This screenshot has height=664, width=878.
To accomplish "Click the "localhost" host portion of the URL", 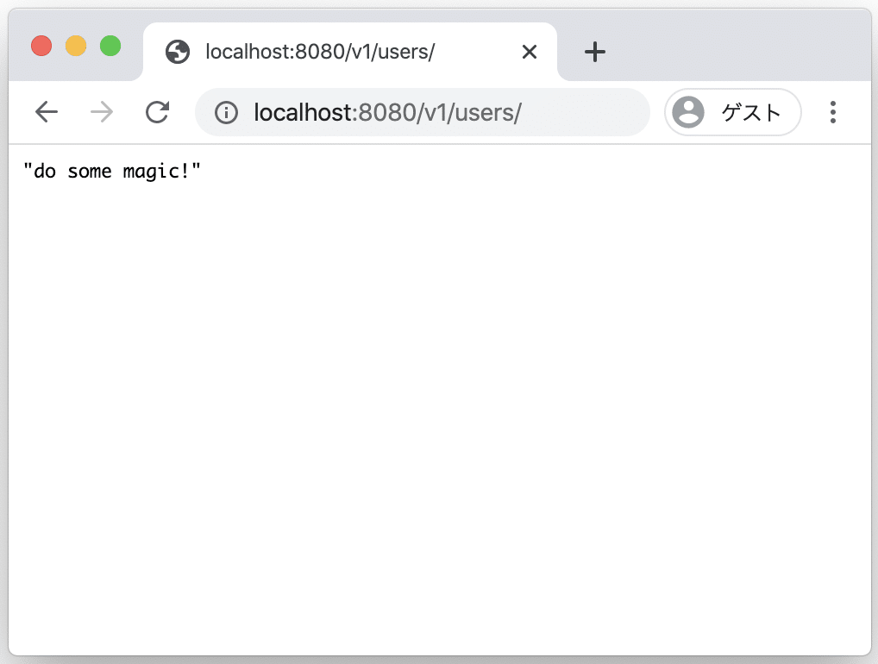I will pyautogui.click(x=303, y=112).
